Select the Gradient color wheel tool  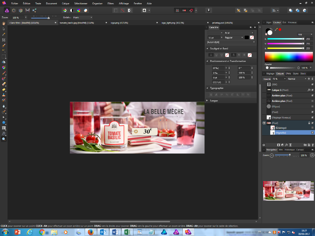(3, 67)
